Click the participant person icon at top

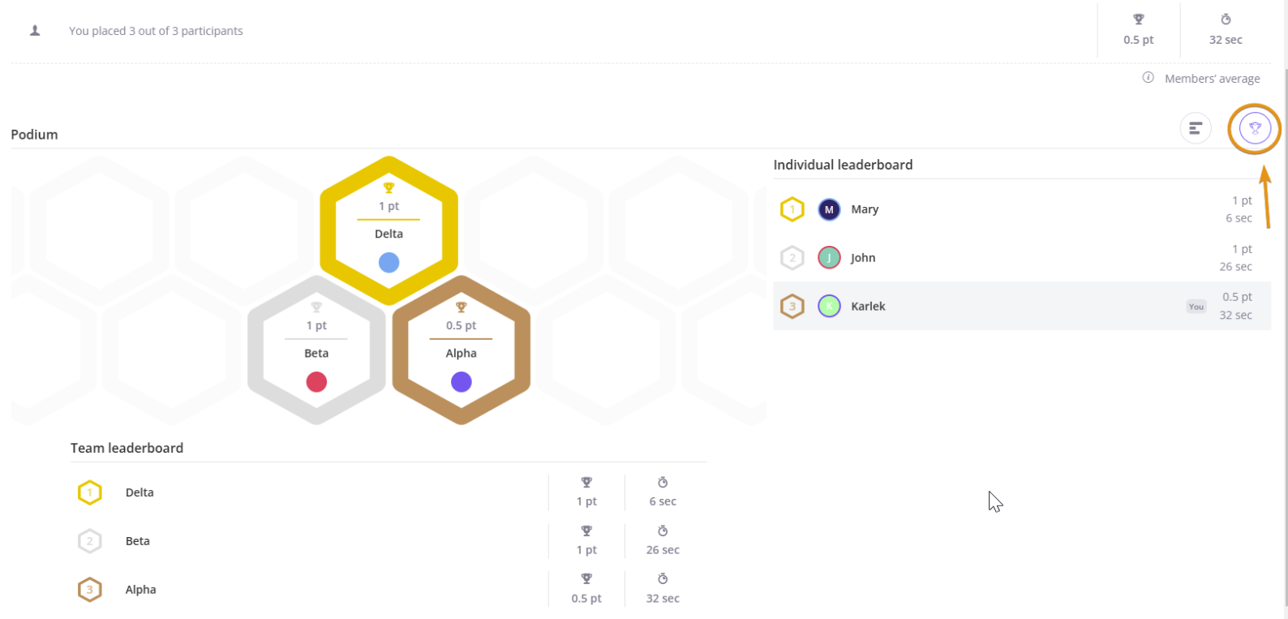[35, 31]
